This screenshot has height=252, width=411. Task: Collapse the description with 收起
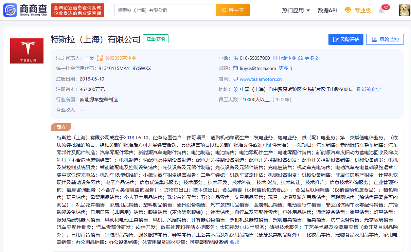pos(235,242)
